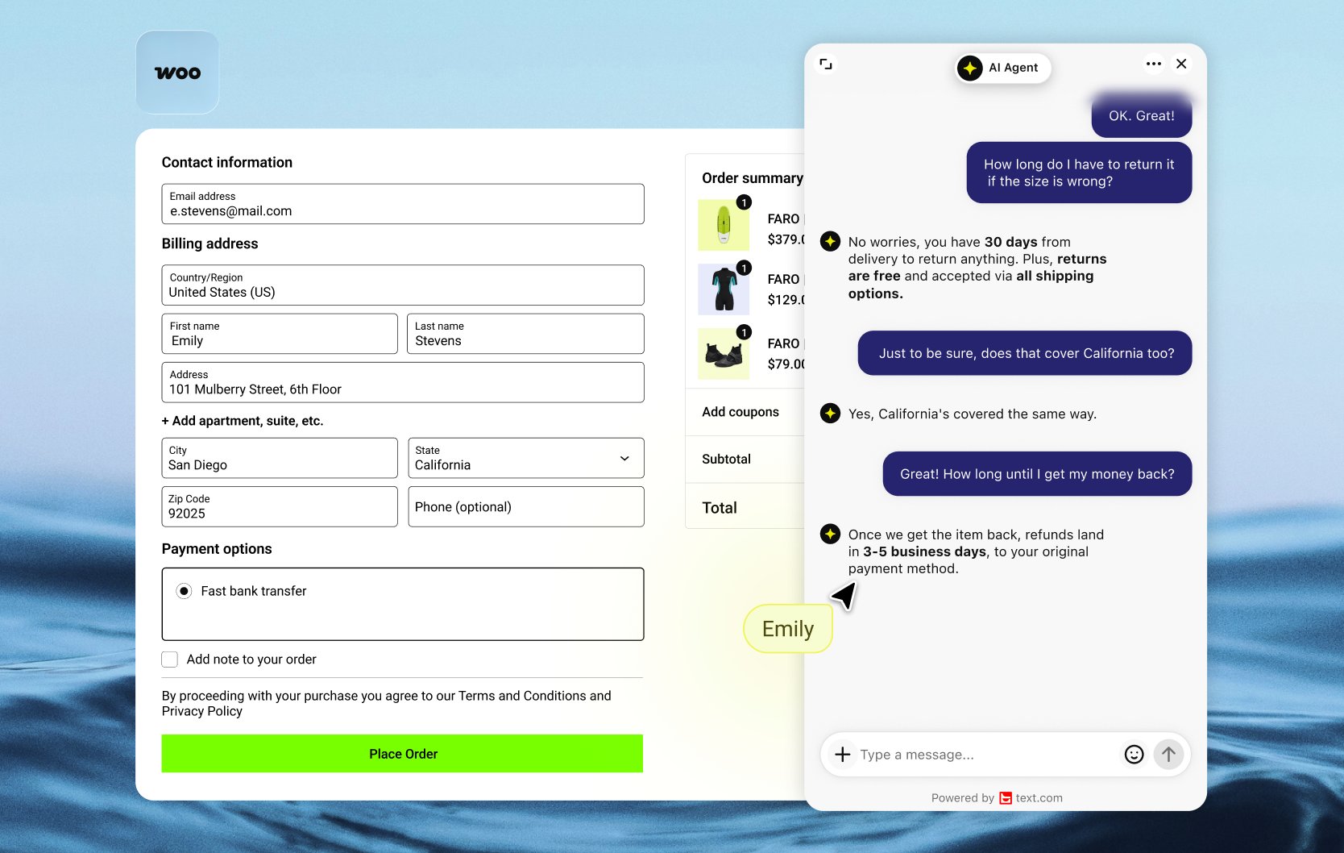Screen dimensions: 1344x853
Task: Open the green paddleboard product thumbnail
Action: [x=724, y=225]
